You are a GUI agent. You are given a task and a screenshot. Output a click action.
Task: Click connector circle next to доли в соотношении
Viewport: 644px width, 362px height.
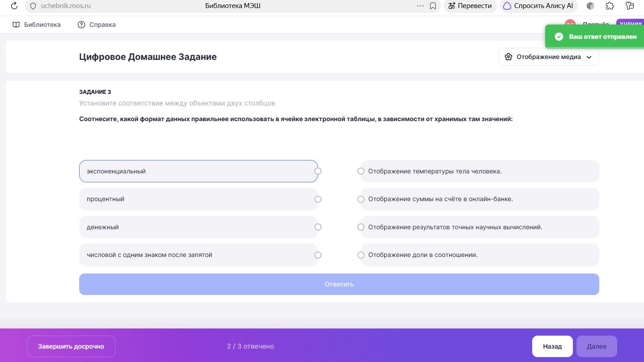tap(361, 255)
